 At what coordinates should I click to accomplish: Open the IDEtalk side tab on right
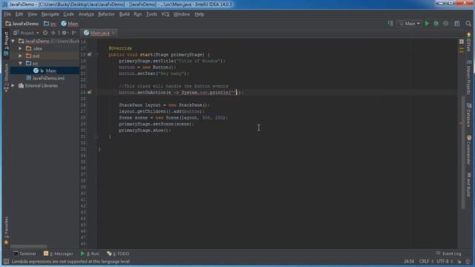pyautogui.click(x=468, y=42)
